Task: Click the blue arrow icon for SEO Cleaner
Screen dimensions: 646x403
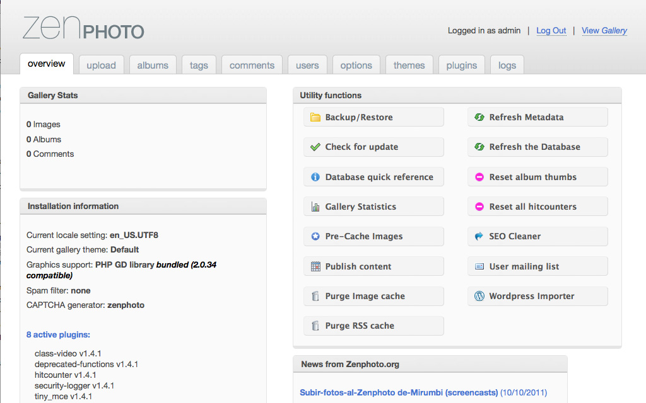Action: coord(479,236)
